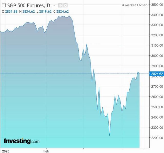The width and height of the screenshot is (164, 153).
Task: Click the low price value 2819.62
Action: pos(45,12)
